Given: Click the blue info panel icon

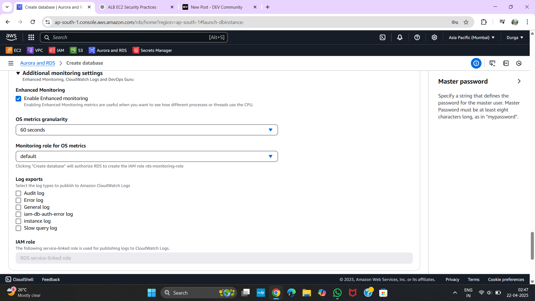Looking at the screenshot, I should tap(476, 63).
